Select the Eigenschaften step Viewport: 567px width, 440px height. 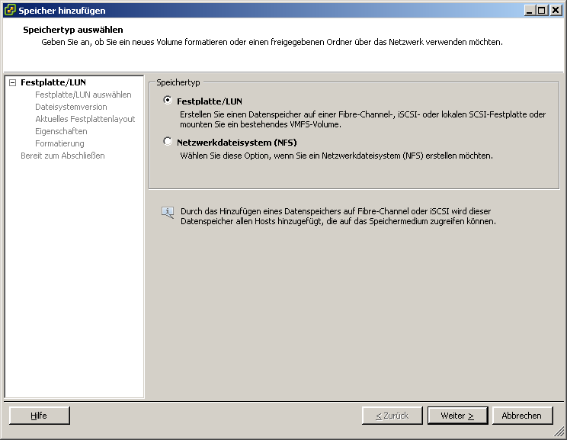point(61,131)
